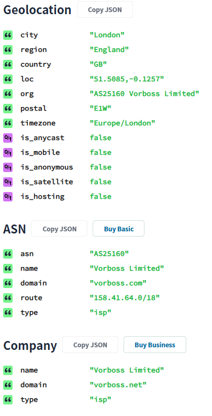Select the "vorboss.com" domain value

pos(118,283)
